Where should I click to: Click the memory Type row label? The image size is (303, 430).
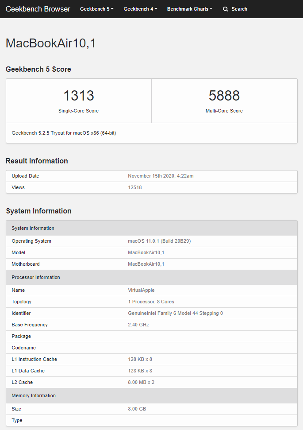coord(17,420)
